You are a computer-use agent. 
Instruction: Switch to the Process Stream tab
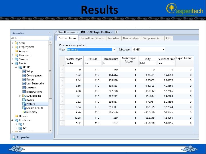click(x=67, y=38)
